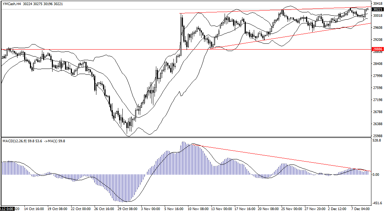Click the 528.8 MACD scale value
This screenshot has width=386, height=213.
[x=377, y=140]
